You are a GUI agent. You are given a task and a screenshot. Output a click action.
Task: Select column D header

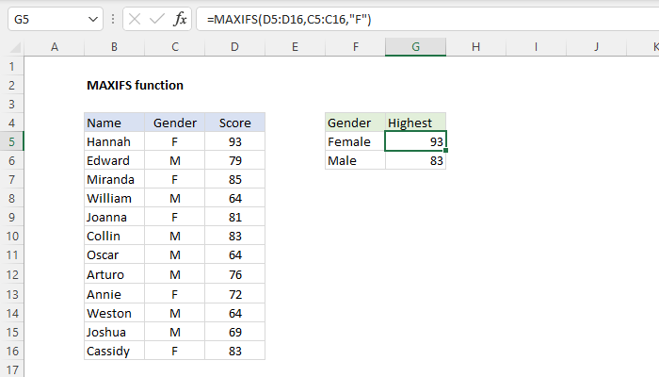point(235,47)
